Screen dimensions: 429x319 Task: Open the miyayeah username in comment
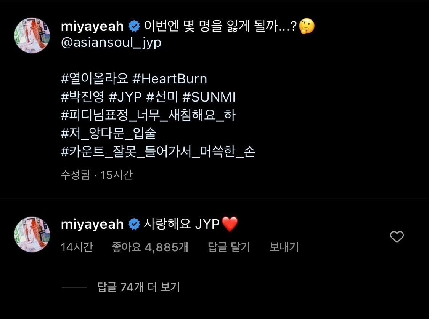[92, 225]
